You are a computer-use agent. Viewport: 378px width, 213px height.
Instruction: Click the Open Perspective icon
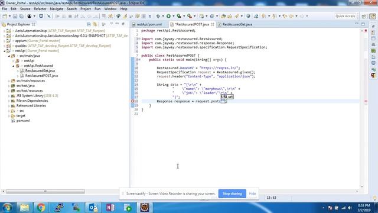click(364, 16)
